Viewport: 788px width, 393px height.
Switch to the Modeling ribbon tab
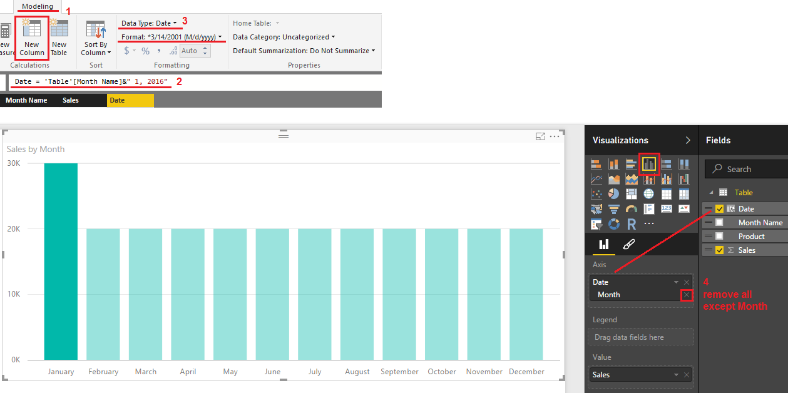(38, 6)
